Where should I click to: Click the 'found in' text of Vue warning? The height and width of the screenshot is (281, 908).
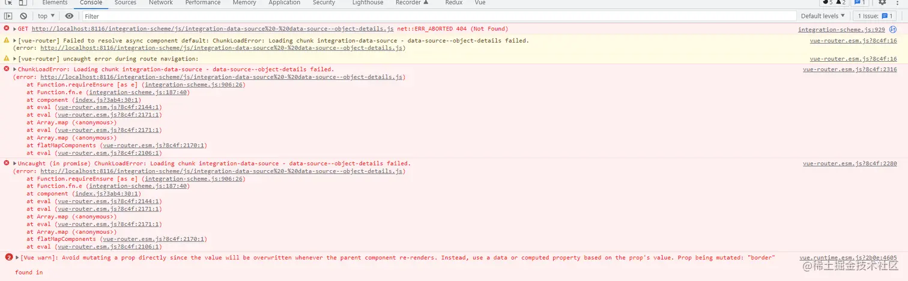[x=29, y=273]
